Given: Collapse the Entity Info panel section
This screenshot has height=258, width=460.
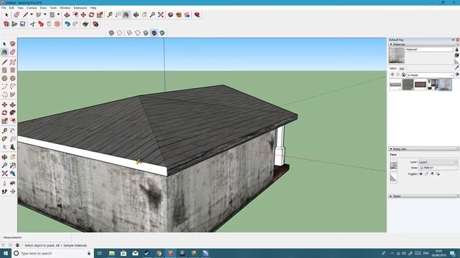Looking at the screenshot, I should [x=391, y=149].
